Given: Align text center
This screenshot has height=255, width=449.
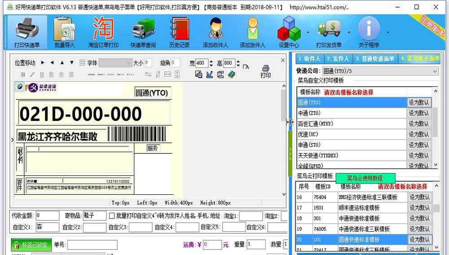Looking at the screenshot, I should tap(61, 75).
